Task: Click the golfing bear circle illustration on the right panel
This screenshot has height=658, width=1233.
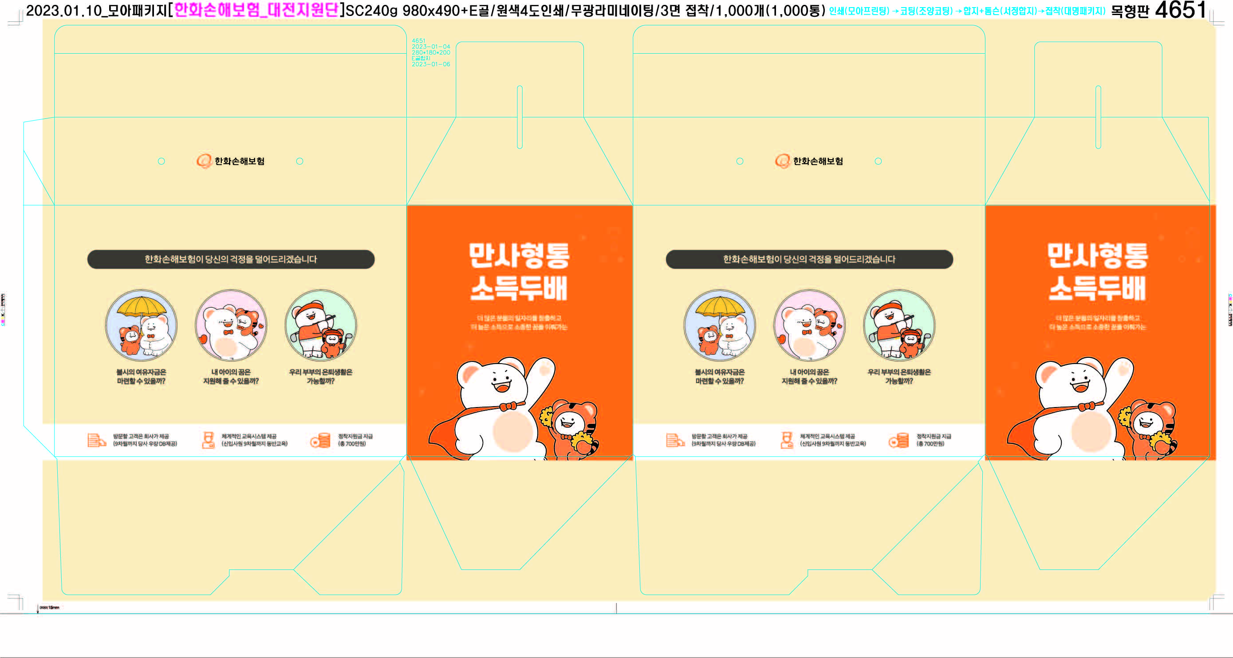Action: point(899,325)
